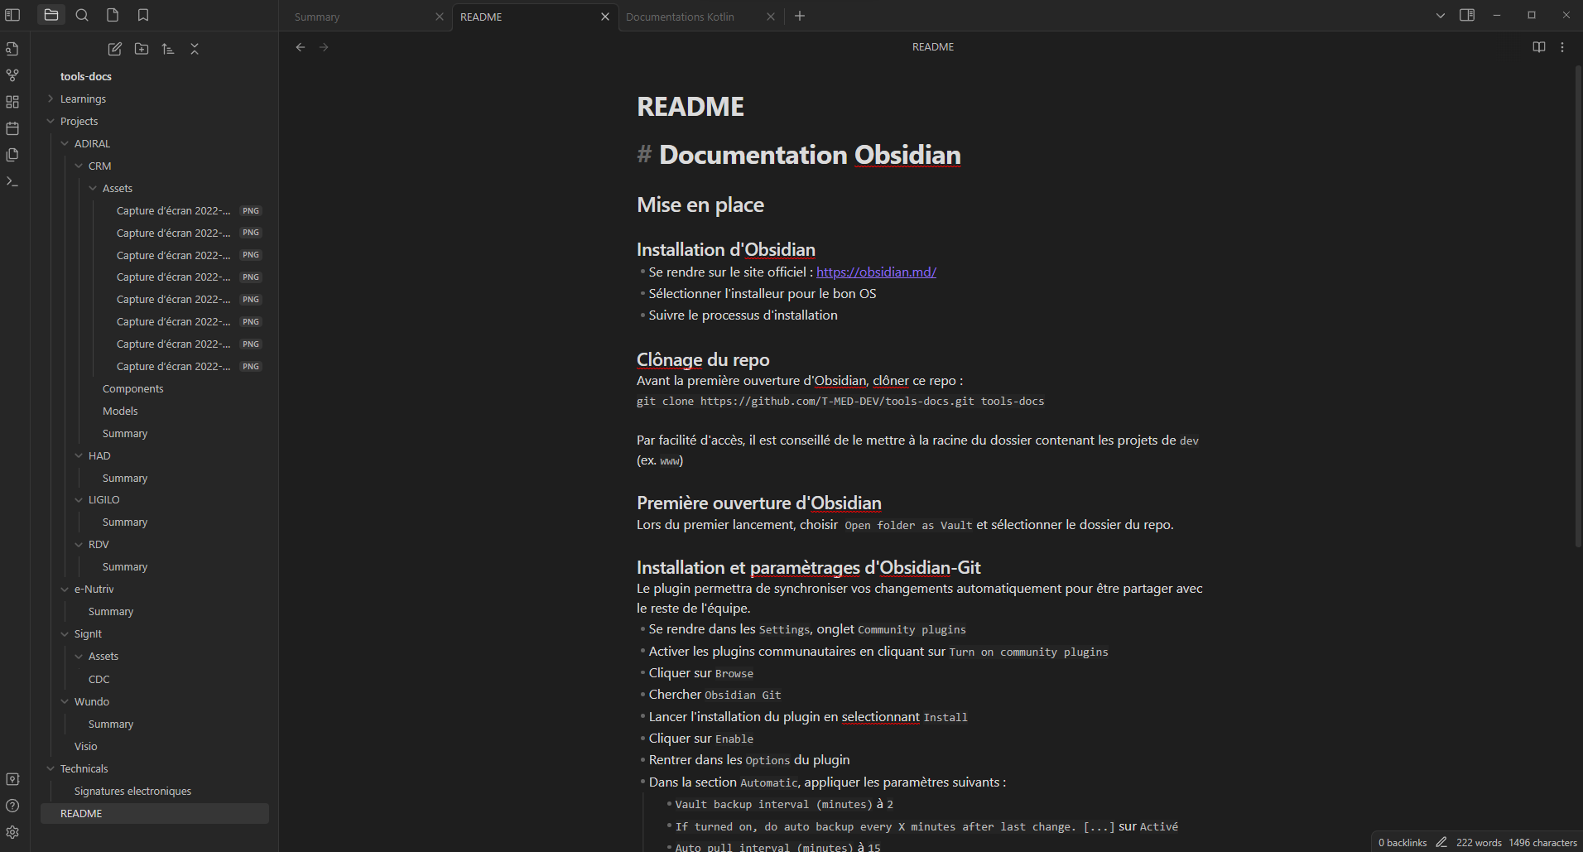The image size is (1583, 852).
Task: Collapse the ADIRAL folder
Action: 65,143
